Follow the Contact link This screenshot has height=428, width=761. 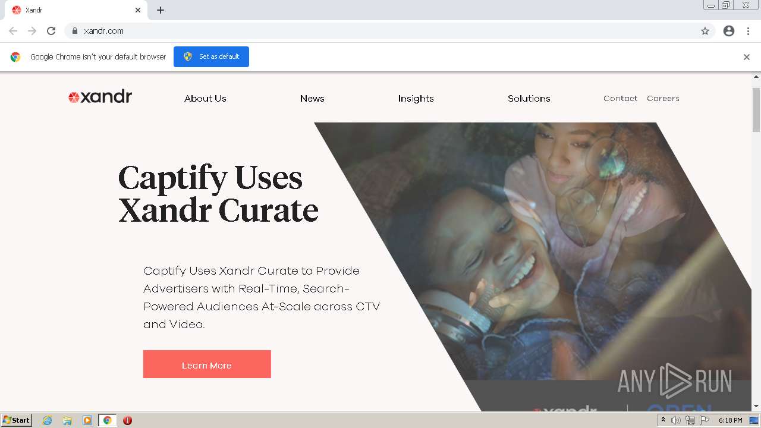click(x=620, y=99)
